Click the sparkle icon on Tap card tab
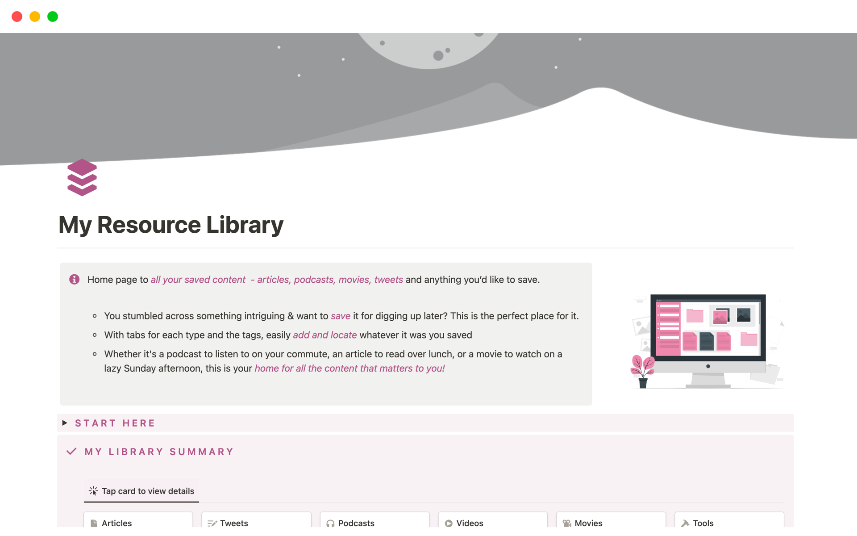The image size is (857, 536). pos(93,491)
